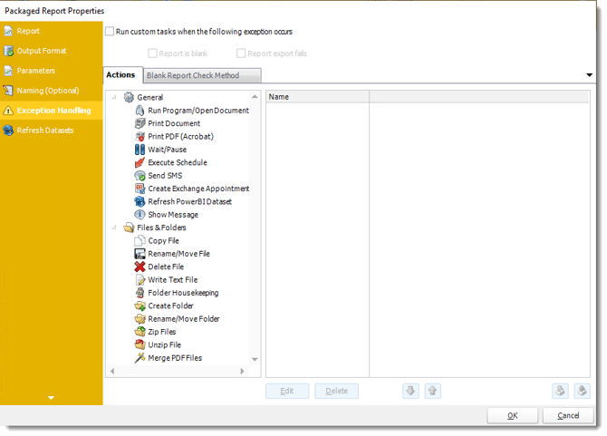The image size is (607, 436).
Task: Open the Refresh Datasets section
Action: point(51,131)
